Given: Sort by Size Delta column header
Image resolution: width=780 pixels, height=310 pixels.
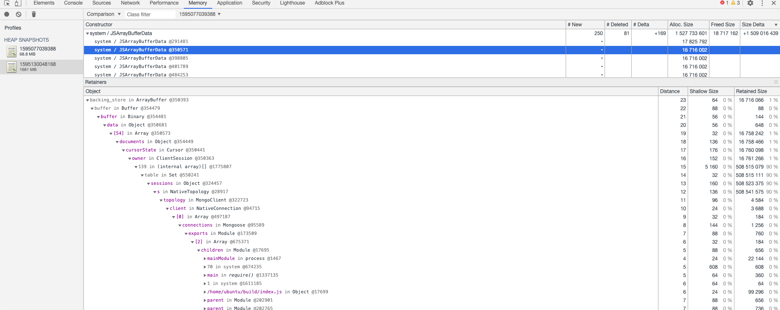Looking at the screenshot, I should tap(760, 25).
